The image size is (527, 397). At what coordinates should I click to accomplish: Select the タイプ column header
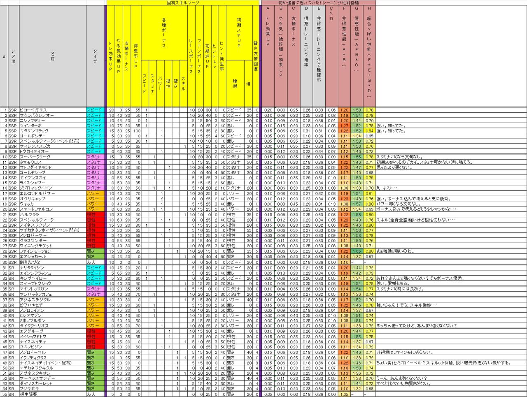tap(94, 56)
